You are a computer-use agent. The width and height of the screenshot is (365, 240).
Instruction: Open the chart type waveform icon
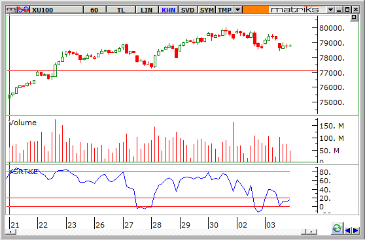point(24,10)
